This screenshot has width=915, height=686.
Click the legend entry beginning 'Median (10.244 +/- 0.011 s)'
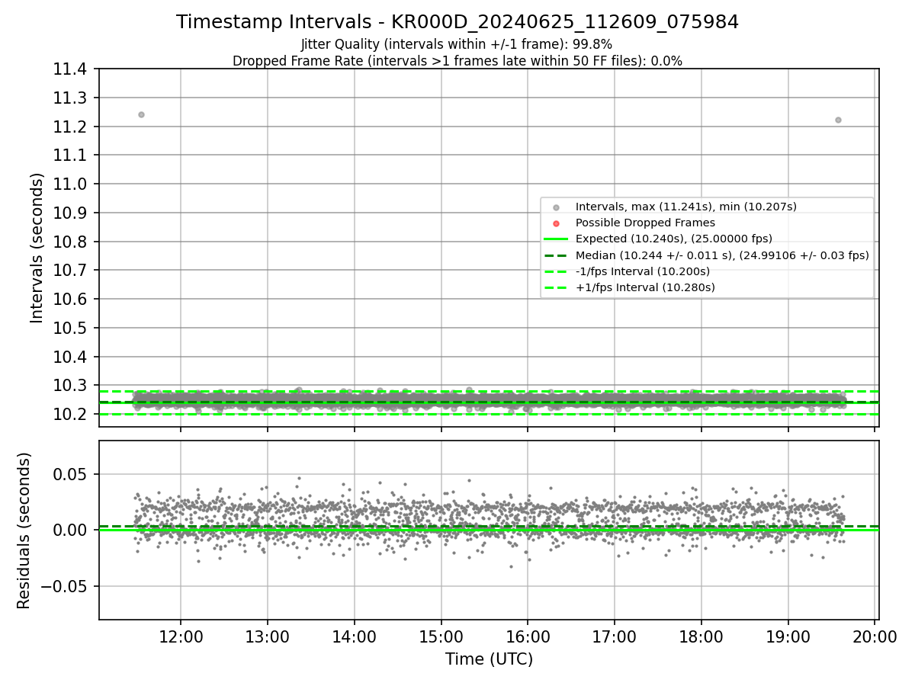[x=722, y=255]
